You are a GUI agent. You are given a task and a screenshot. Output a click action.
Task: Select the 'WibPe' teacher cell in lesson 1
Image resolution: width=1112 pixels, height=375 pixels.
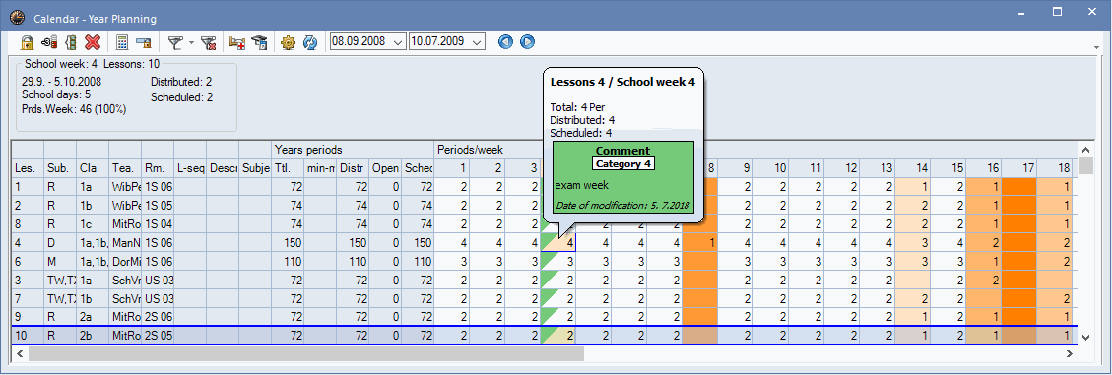125,187
